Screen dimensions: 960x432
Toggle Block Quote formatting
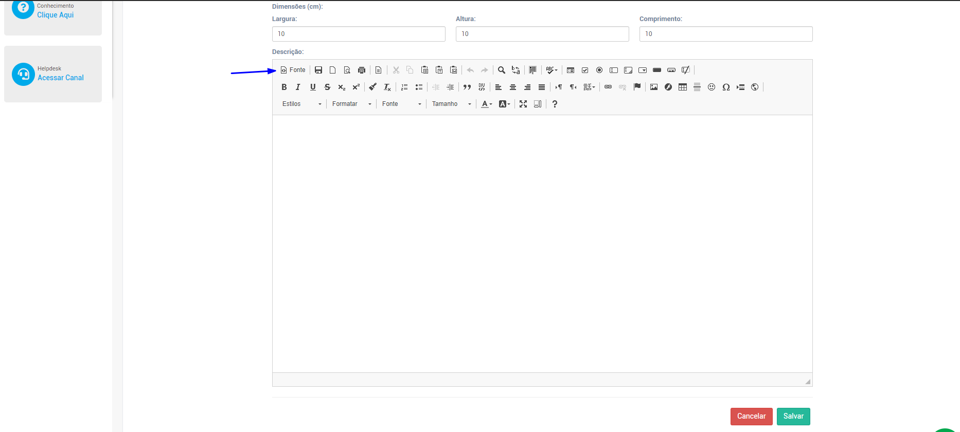pyautogui.click(x=467, y=87)
